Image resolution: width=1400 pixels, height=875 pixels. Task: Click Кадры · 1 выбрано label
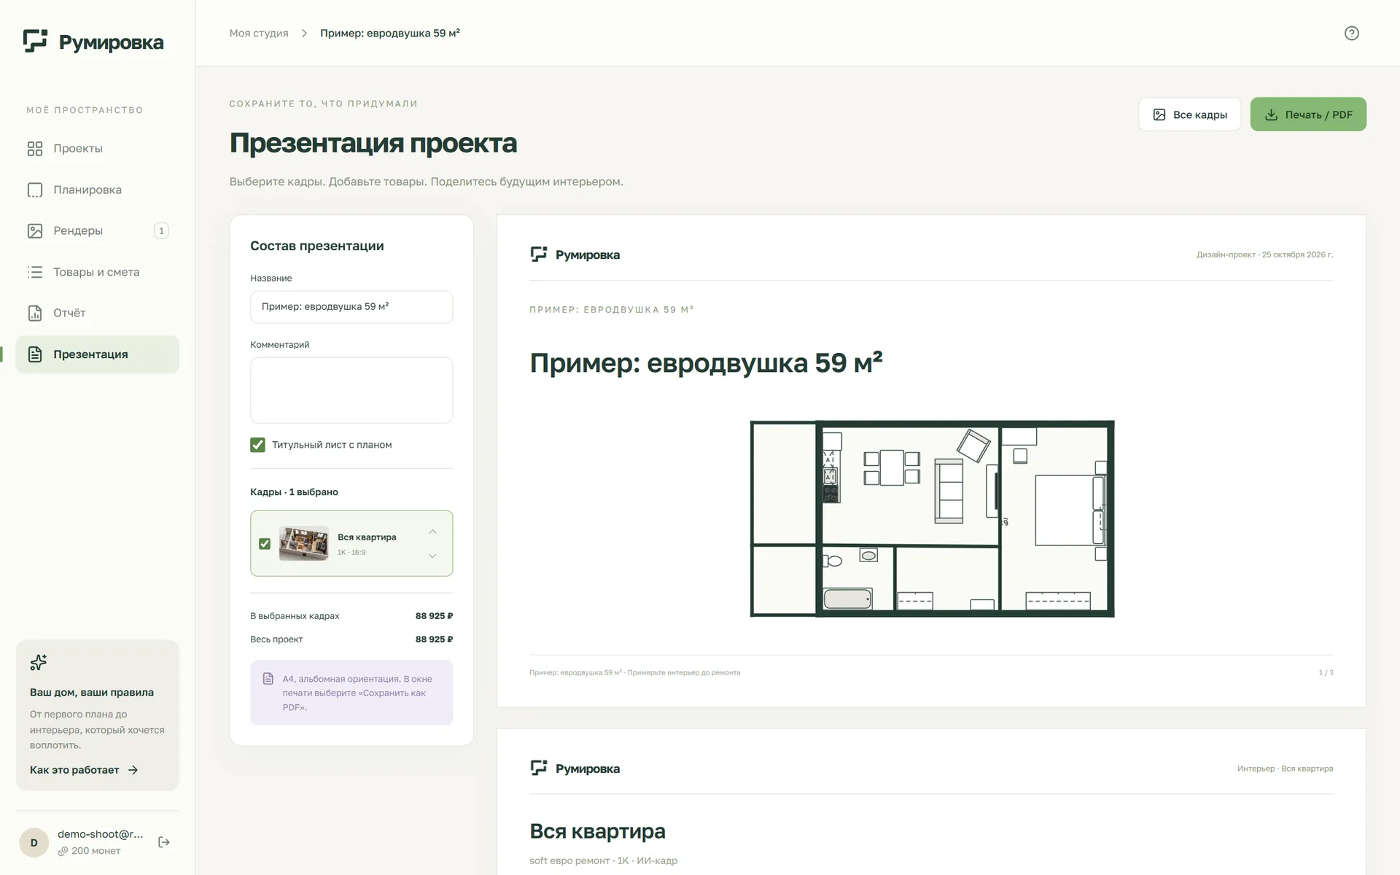[x=294, y=492]
